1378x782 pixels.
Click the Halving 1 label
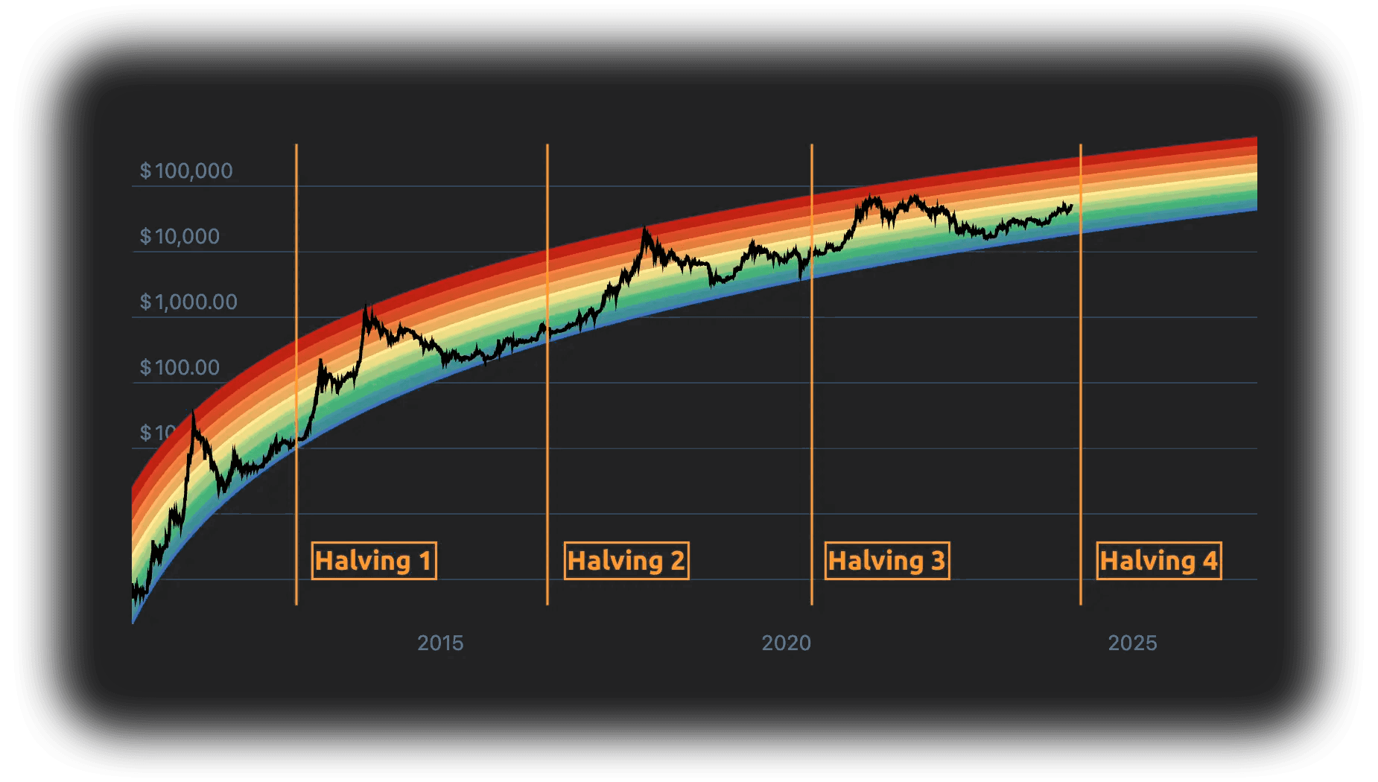[x=374, y=561]
